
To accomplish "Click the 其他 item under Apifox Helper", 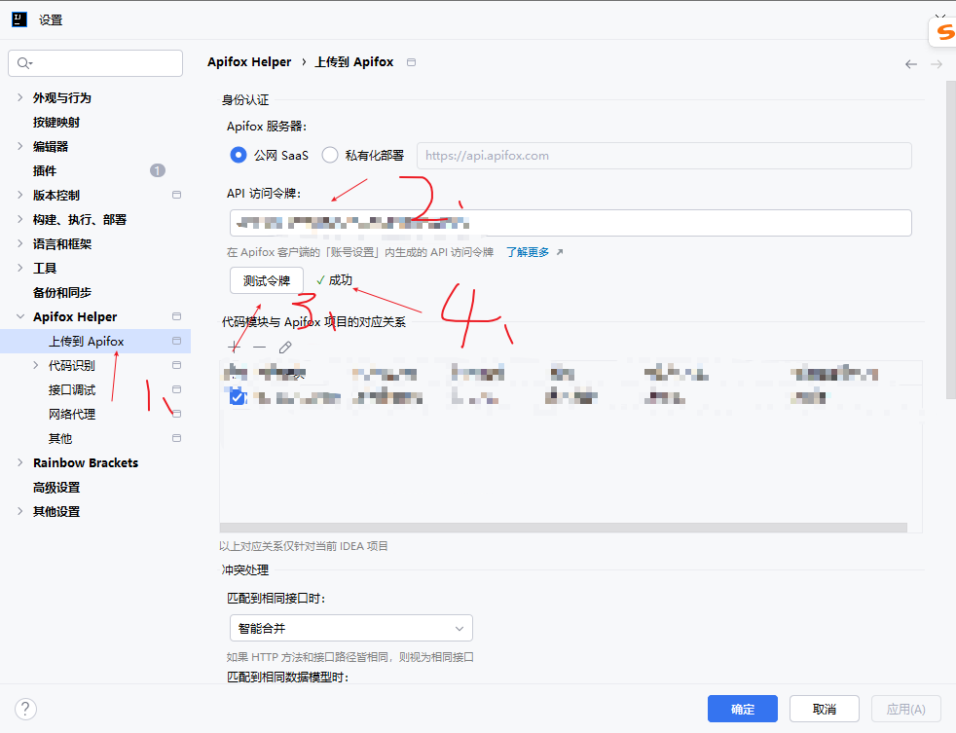I will coord(60,438).
